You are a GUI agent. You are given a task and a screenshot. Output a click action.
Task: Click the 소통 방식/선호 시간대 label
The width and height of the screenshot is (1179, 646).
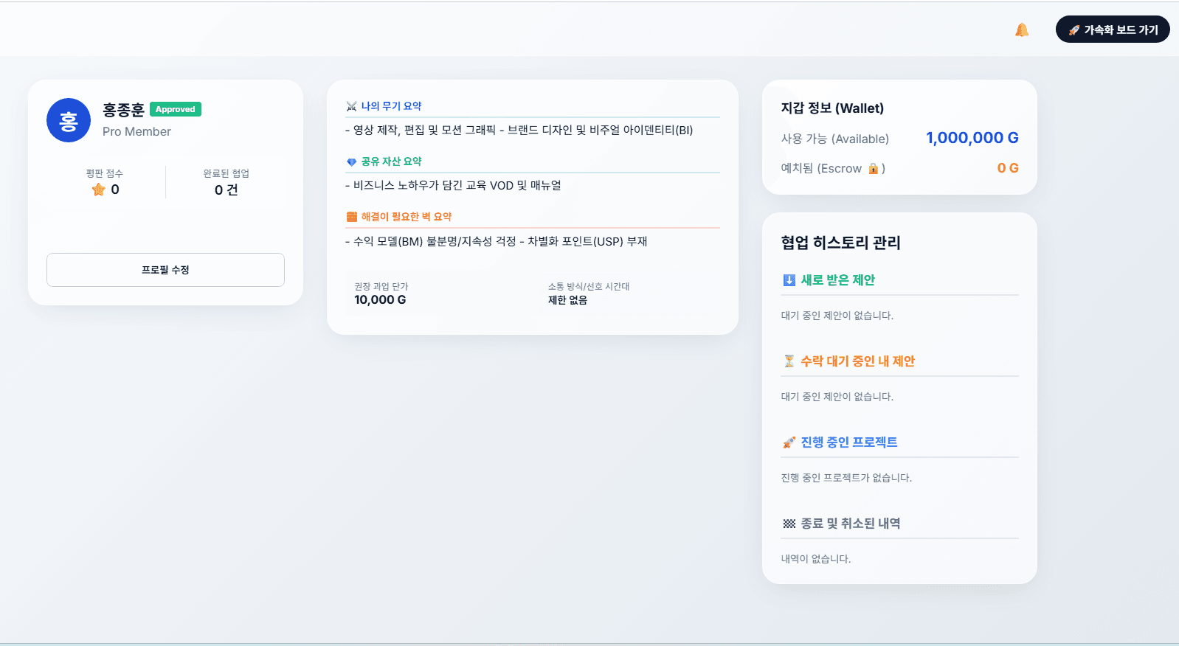click(x=589, y=286)
